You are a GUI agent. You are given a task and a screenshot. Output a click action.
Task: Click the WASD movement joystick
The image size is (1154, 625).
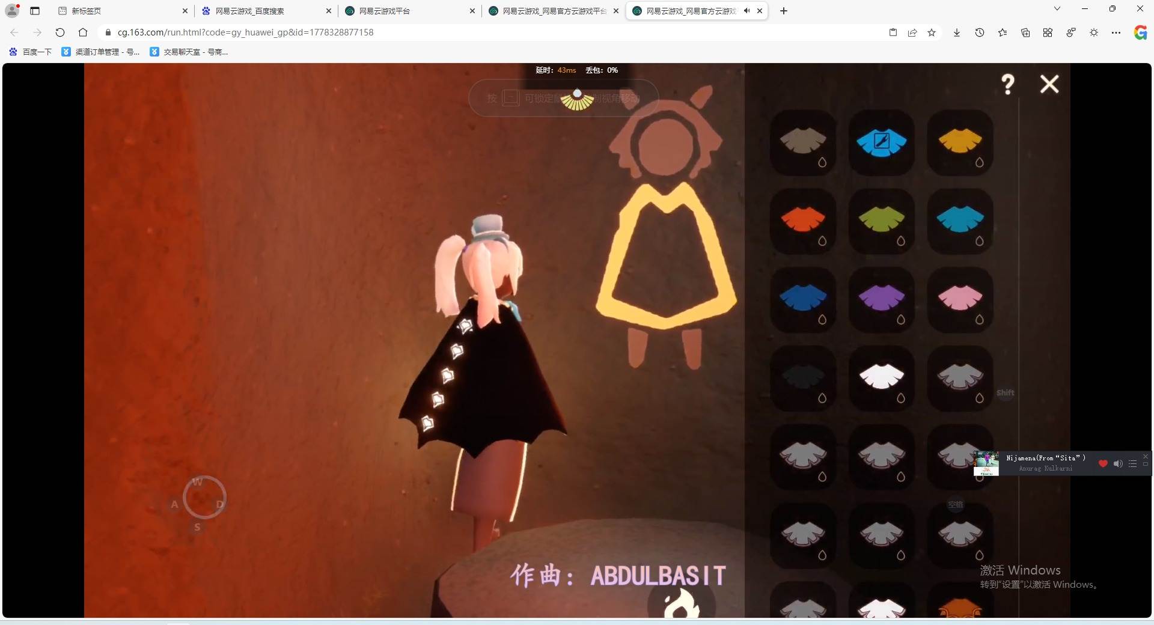point(204,497)
